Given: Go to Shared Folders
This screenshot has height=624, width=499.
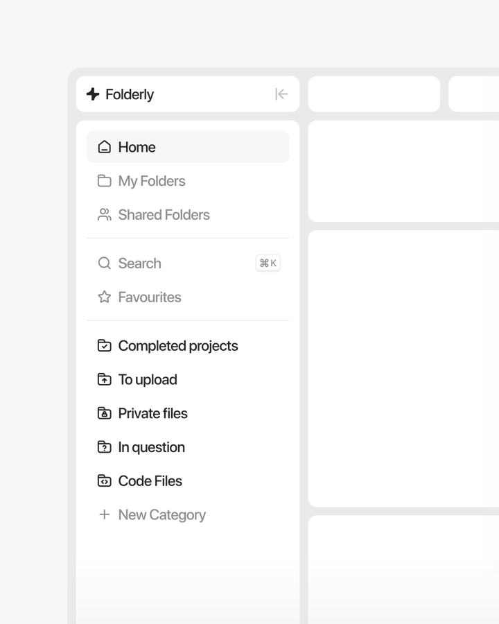Looking at the screenshot, I should click(164, 215).
